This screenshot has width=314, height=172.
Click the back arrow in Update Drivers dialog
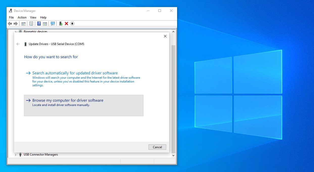tap(18, 44)
